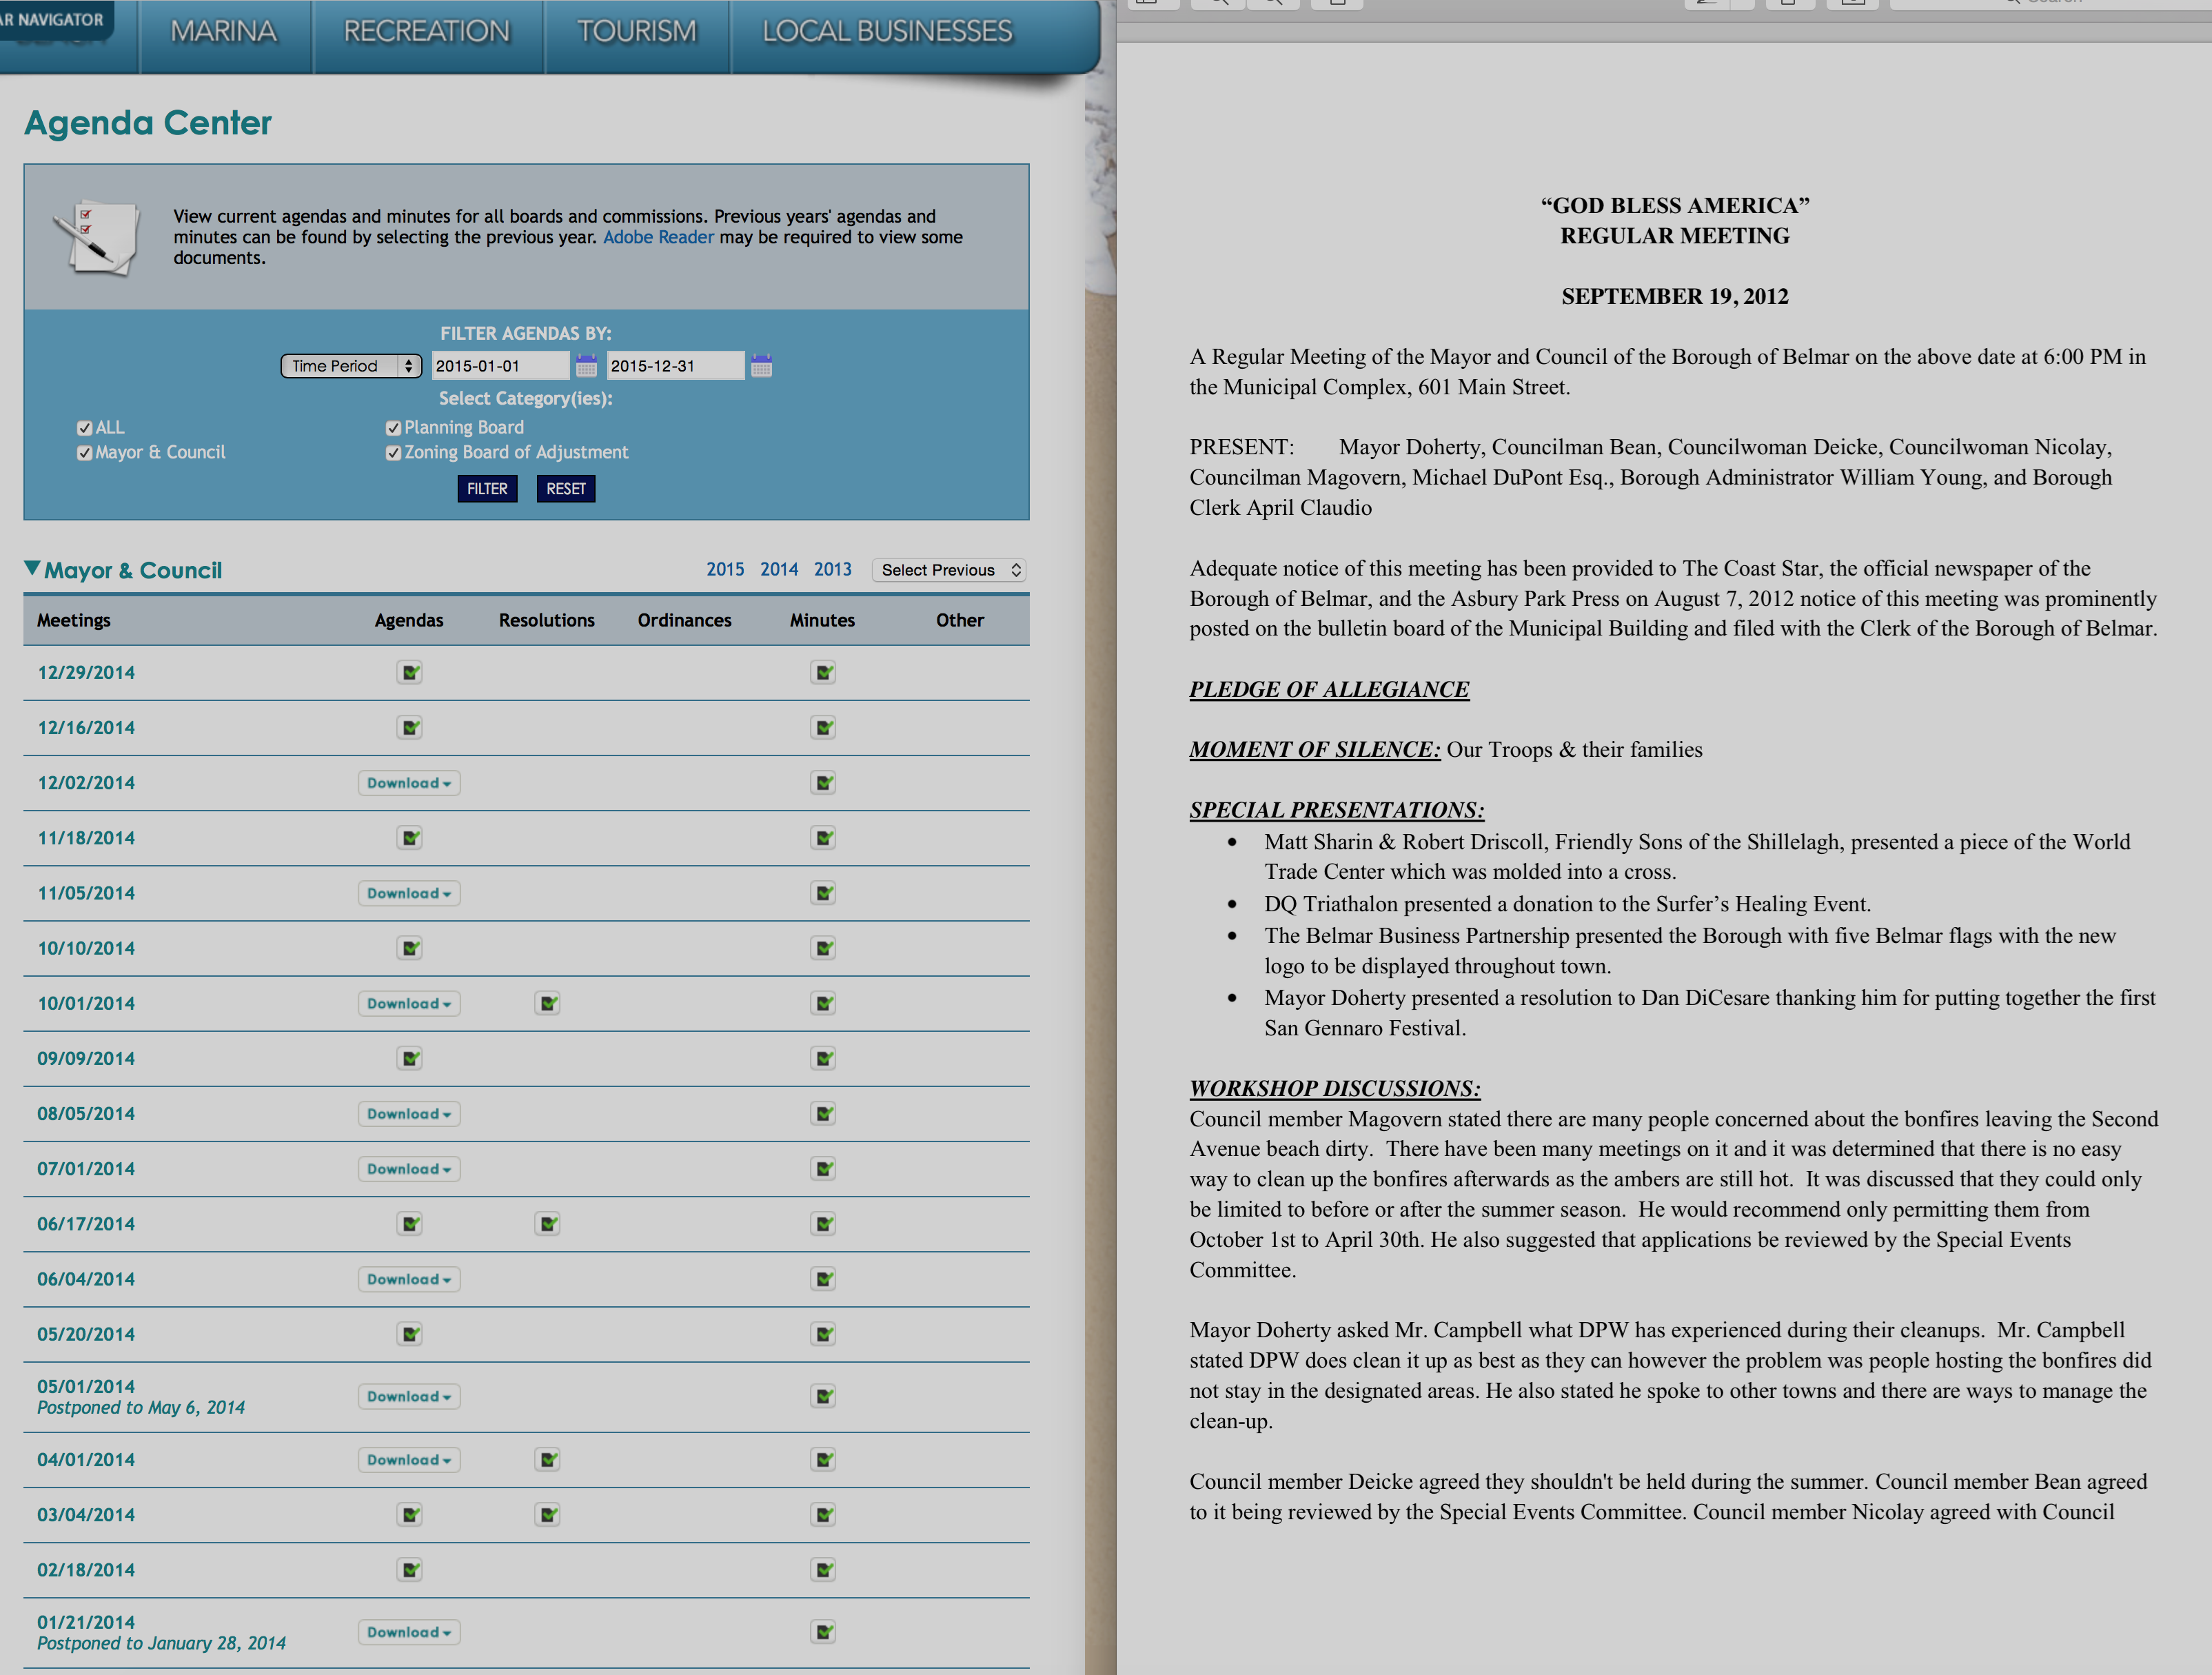This screenshot has width=2212, height=1675.
Task: Open the 06/04/2014 meeting link
Action: (86, 1279)
